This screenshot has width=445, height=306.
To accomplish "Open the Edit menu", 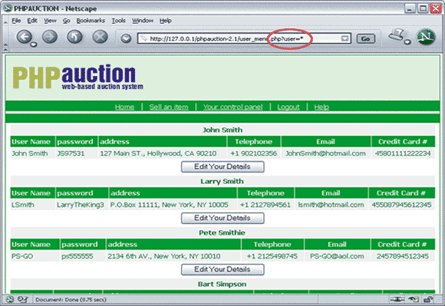I will point(32,21).
